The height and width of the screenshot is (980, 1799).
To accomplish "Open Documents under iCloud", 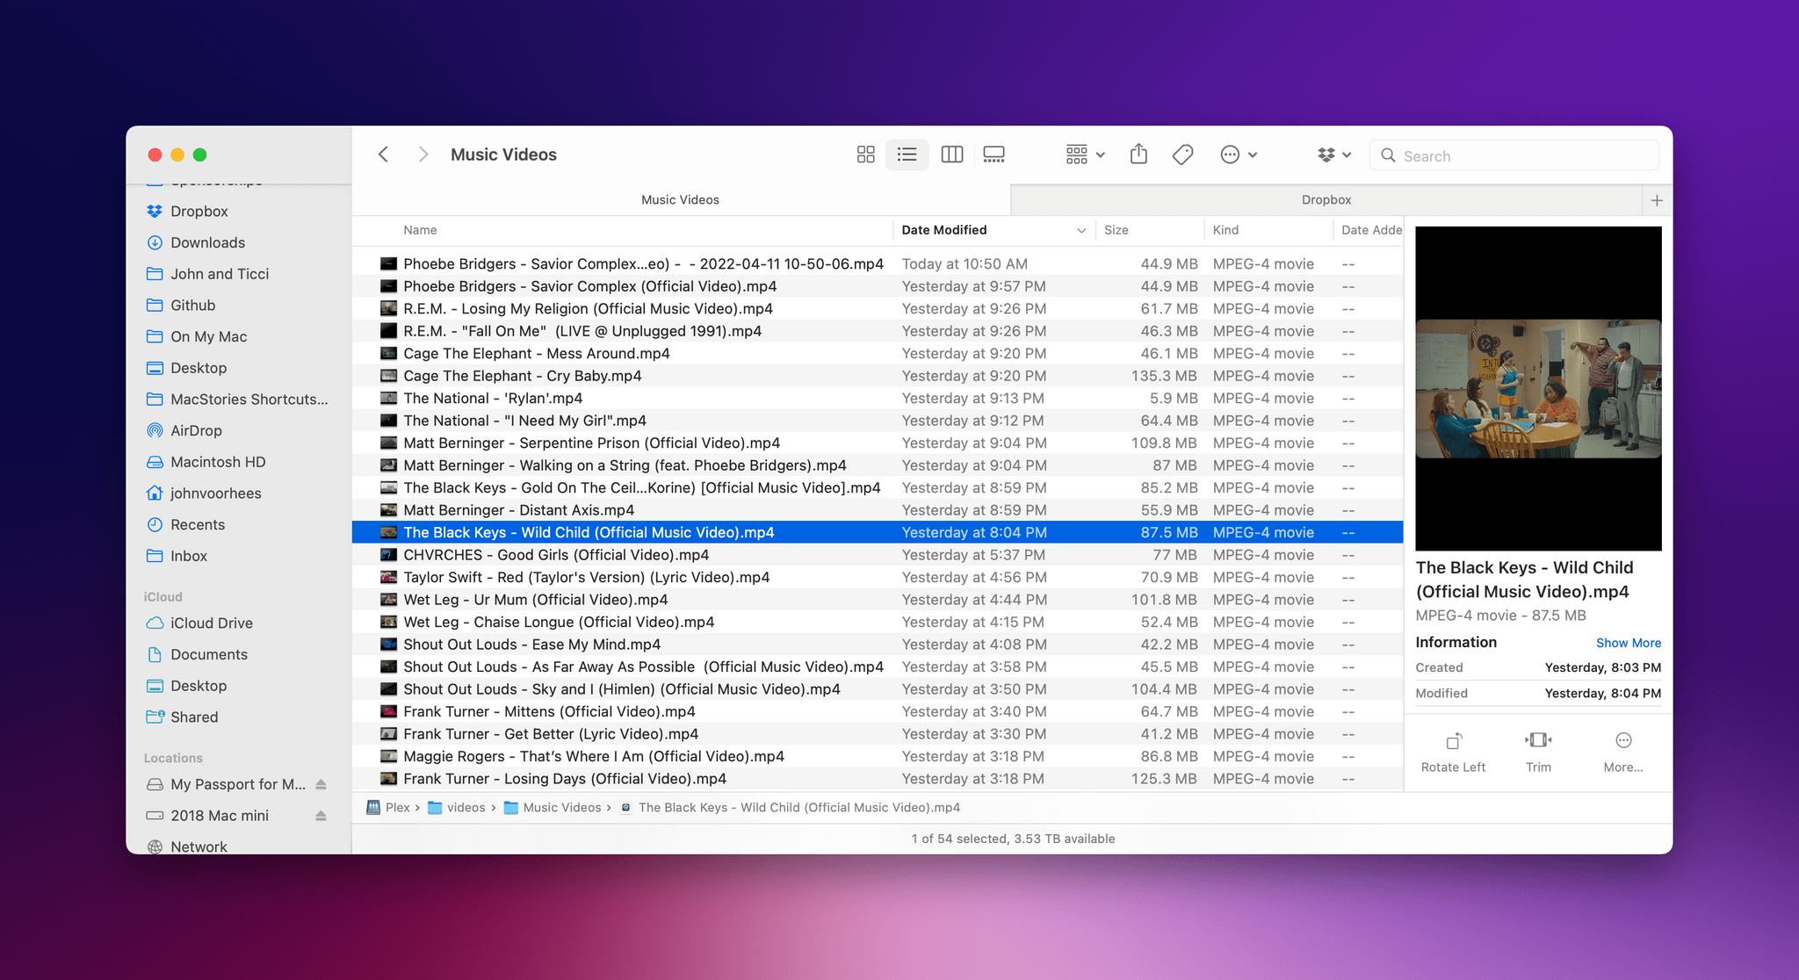I will click(209, 654).
